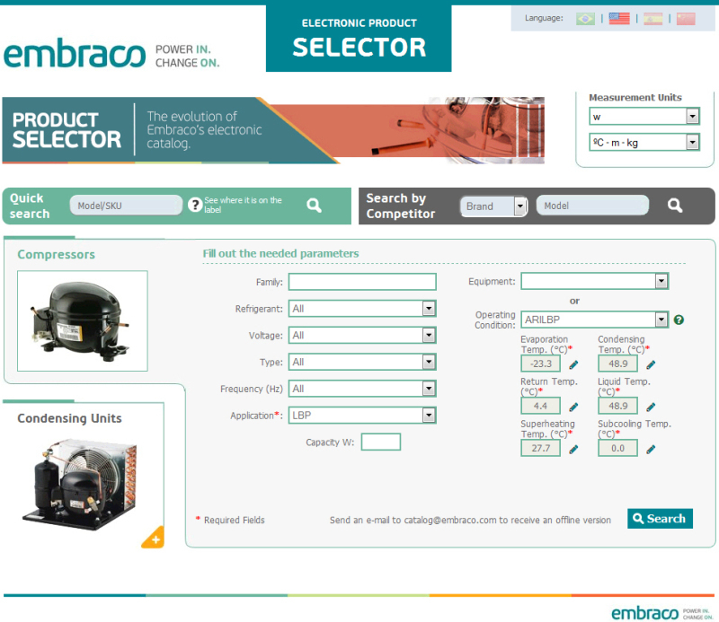Click the Condensing Temp. field showing 48.9
The image size is (719, 622).
click(617, 364)
